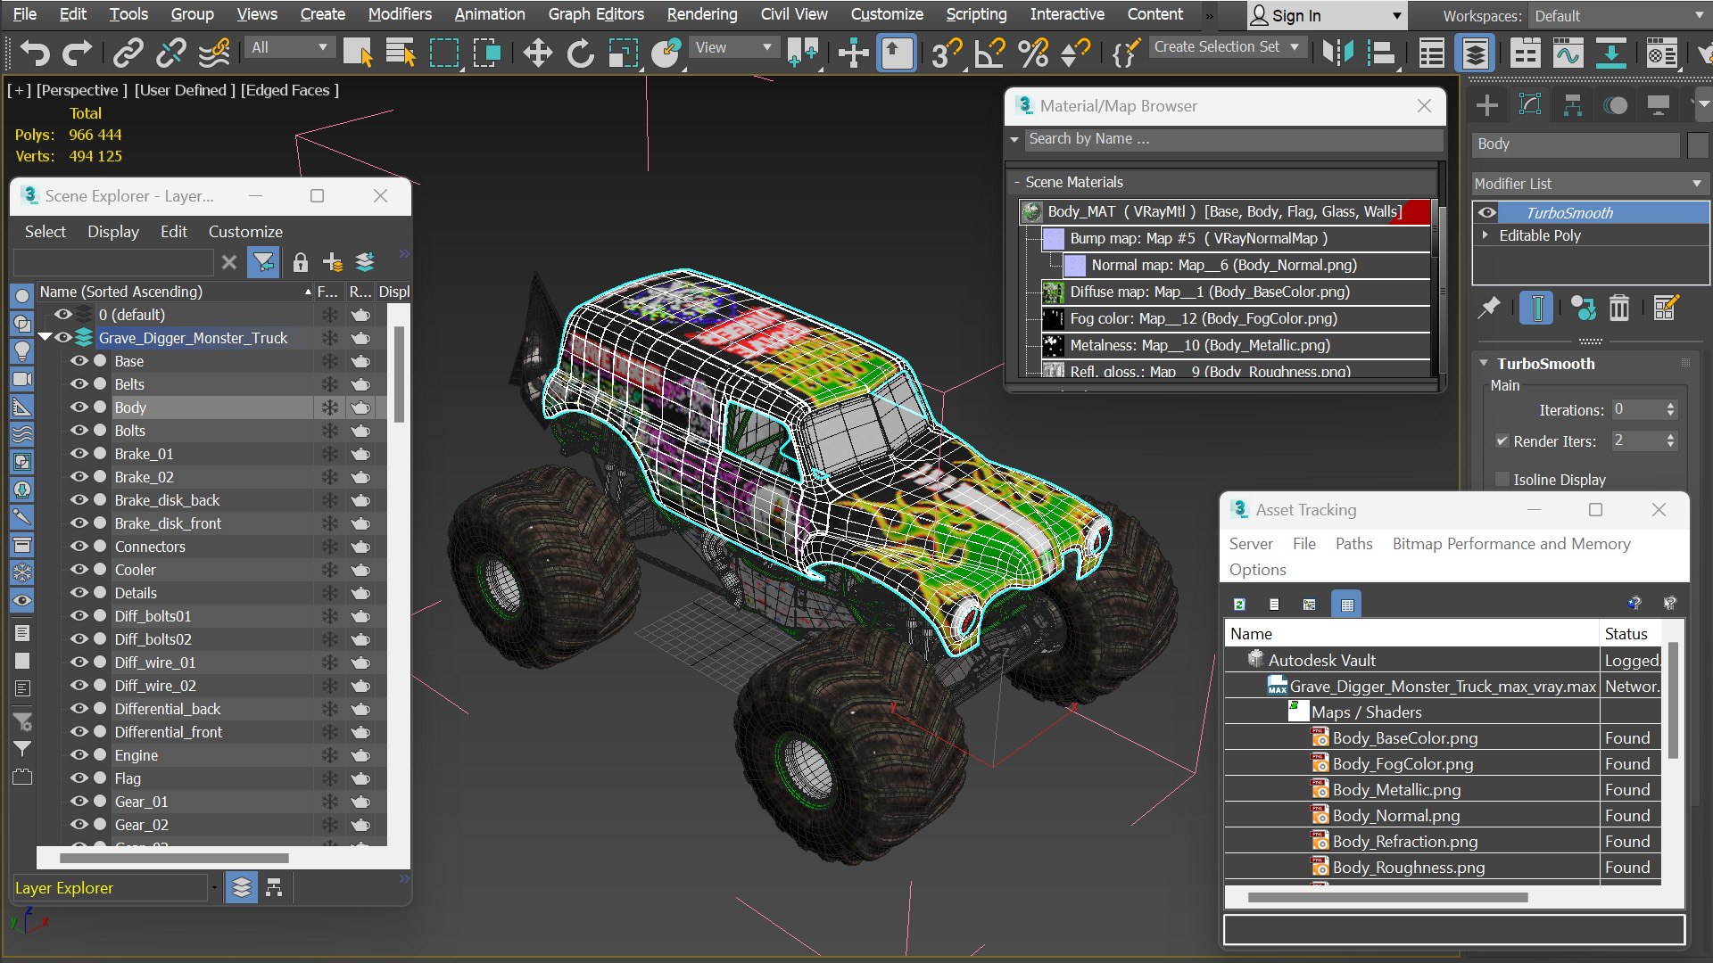
Task: Activate the Select Object arrow tool
Action: coord(358,53)
